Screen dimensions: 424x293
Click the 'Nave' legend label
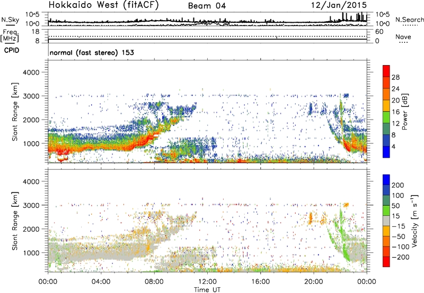pos(403,36)
